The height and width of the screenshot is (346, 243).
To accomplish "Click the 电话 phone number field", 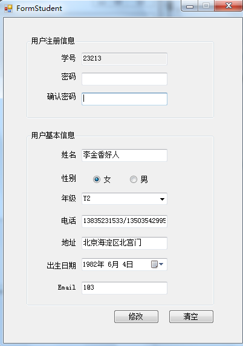I will (x=125, y=221).
